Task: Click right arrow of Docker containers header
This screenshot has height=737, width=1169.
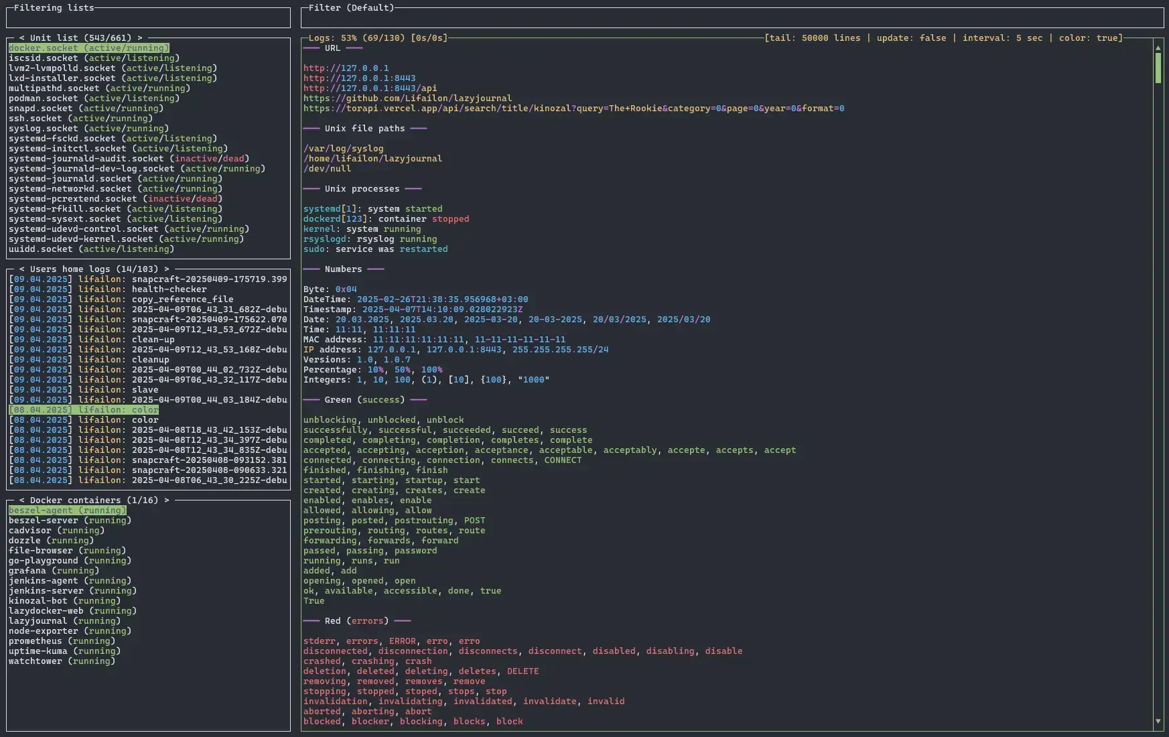Action: click(167, 500)
